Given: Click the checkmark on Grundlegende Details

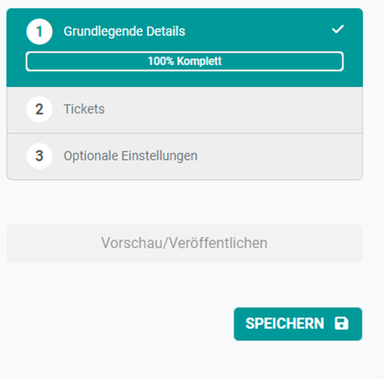Looking at the screenshot, I should [338, 29].
